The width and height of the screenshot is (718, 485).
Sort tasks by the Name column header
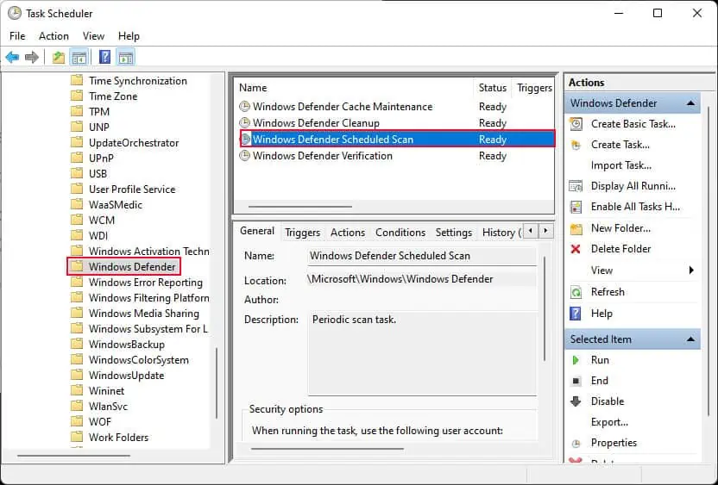click(354, 88)
